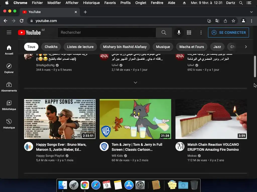Select the Jazz filter chip
257x192 pixels.
click(x=217, y=47)
